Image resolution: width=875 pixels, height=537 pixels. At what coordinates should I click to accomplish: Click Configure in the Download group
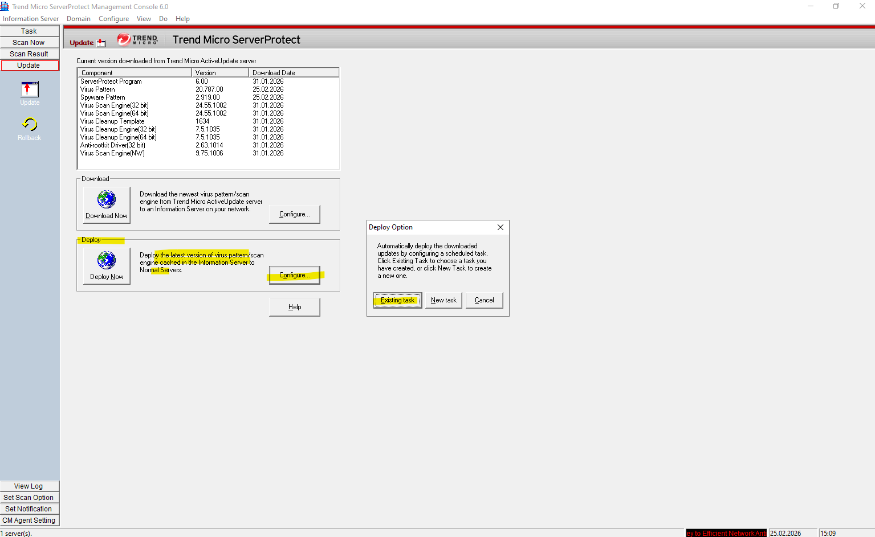[295, 214]
